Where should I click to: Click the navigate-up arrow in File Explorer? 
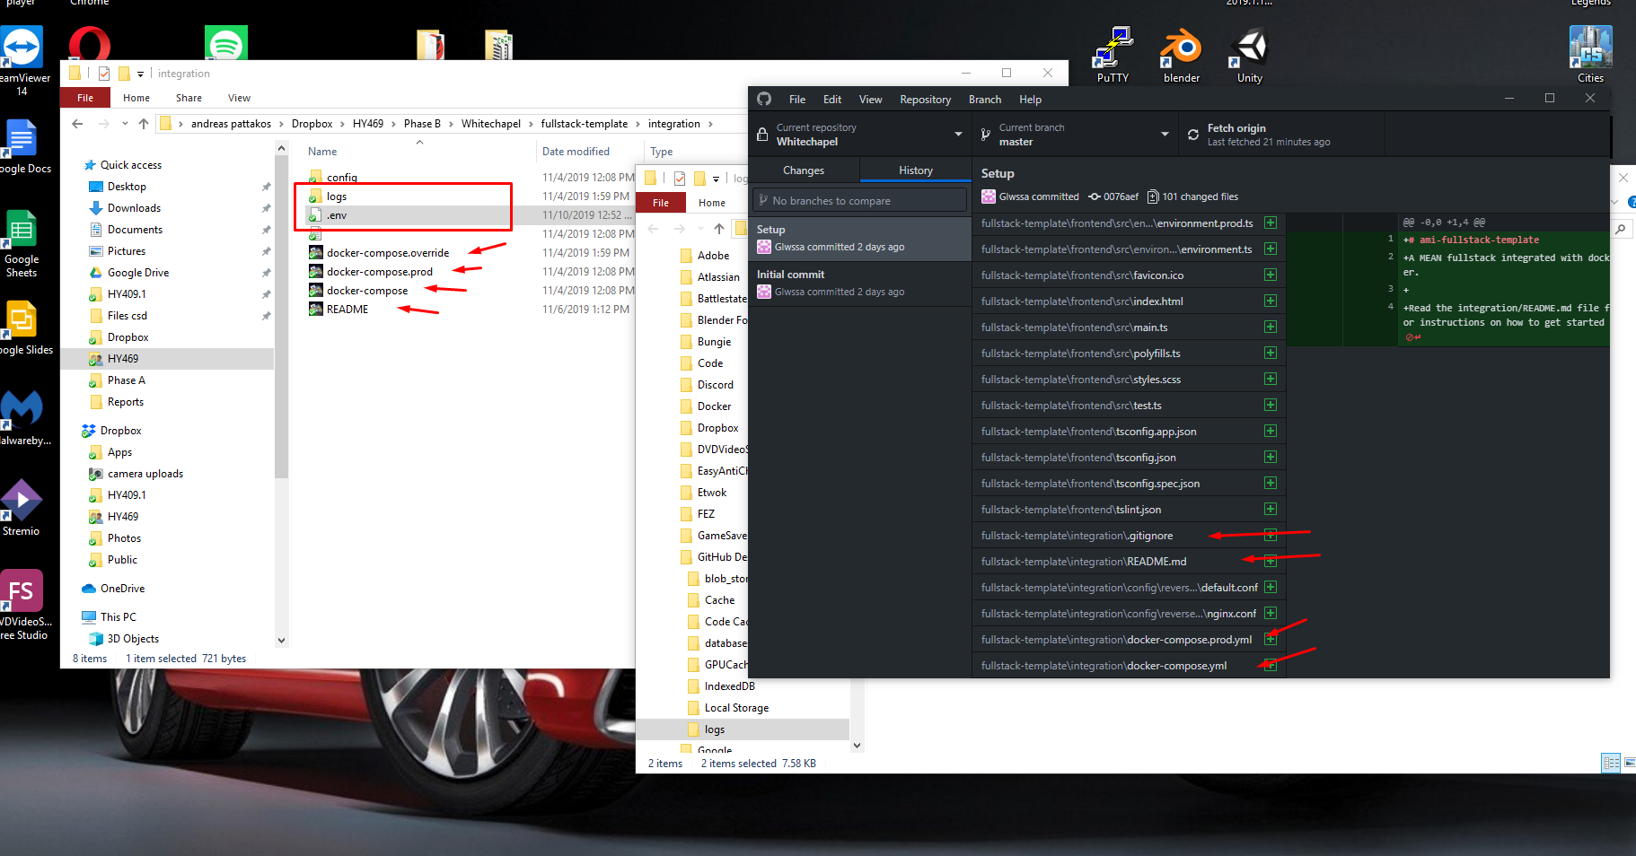(143, 123)
